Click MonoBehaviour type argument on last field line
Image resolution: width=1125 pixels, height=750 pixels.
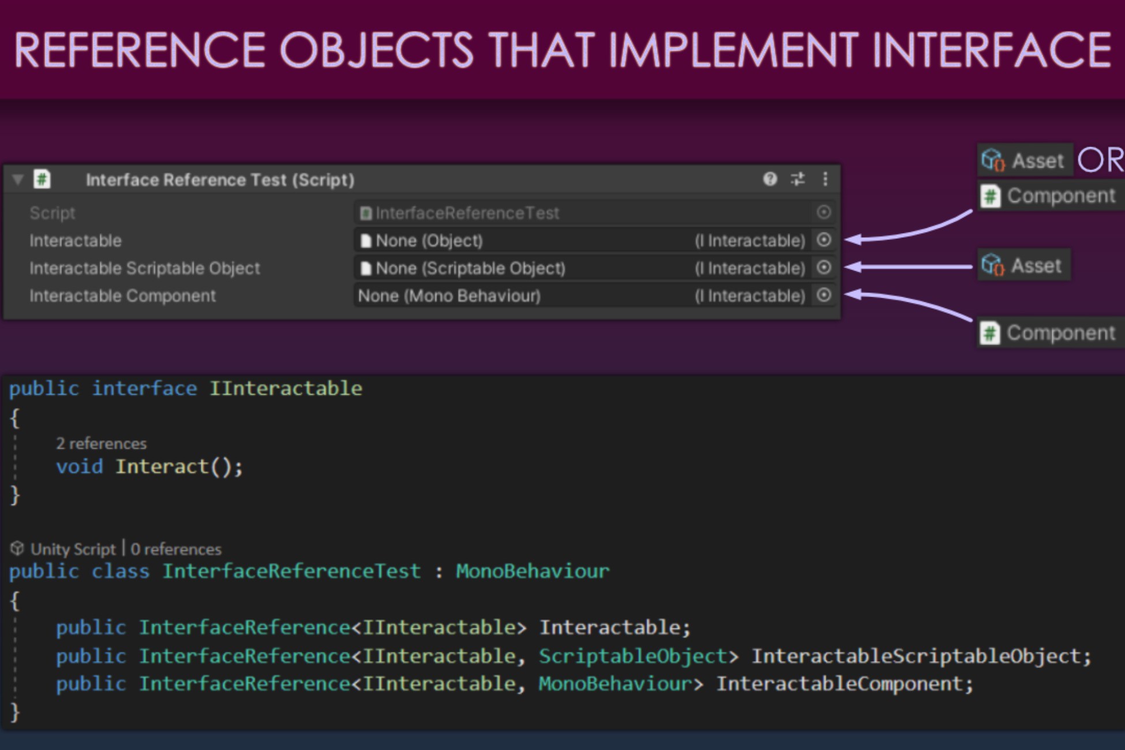[615, 684]
